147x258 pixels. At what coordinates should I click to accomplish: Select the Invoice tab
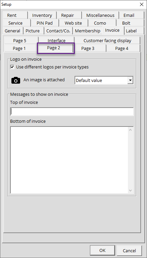[x=113, y=30]
